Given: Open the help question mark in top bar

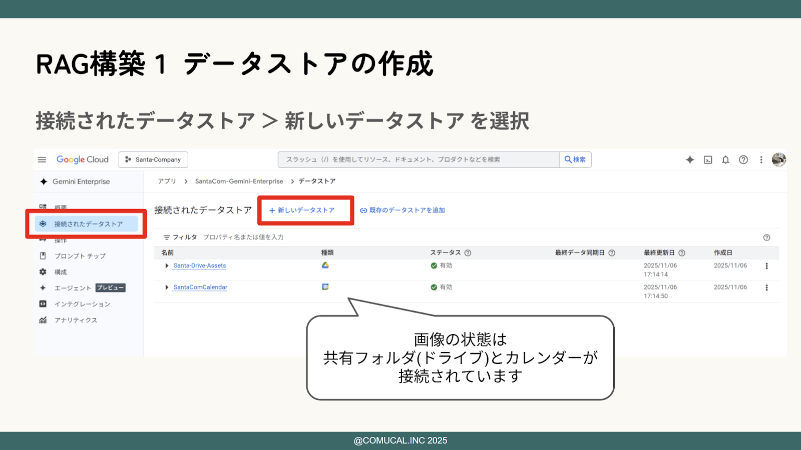Looking at the screenshot, I should (743, 159).
